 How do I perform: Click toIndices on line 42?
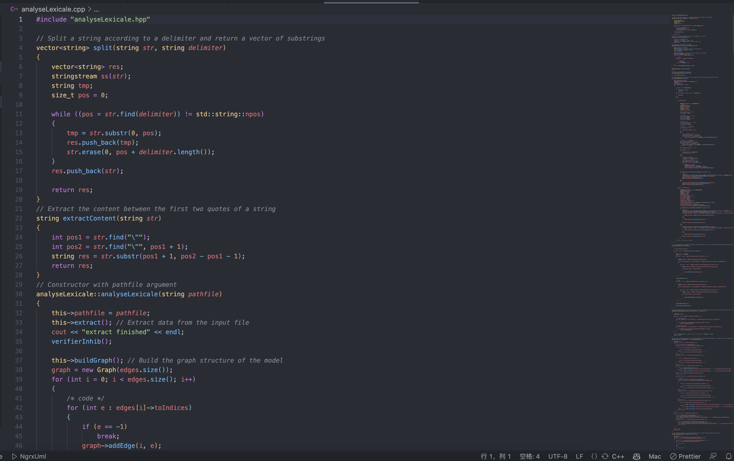171,408
